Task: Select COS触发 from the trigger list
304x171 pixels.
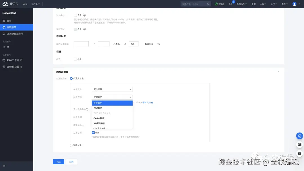Action: 98,108
